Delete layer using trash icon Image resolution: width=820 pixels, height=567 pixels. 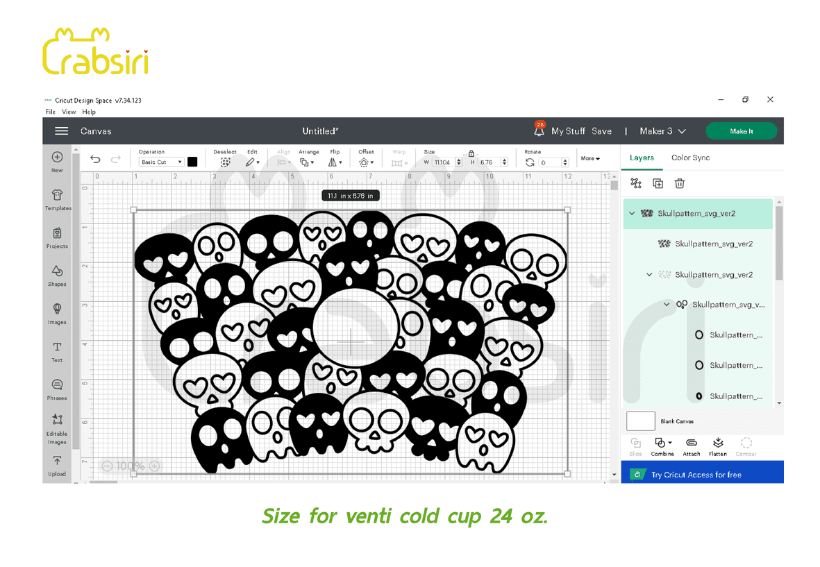[x=680, y=183]
